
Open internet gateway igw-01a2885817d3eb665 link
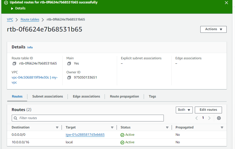click(x=85, y=135)
